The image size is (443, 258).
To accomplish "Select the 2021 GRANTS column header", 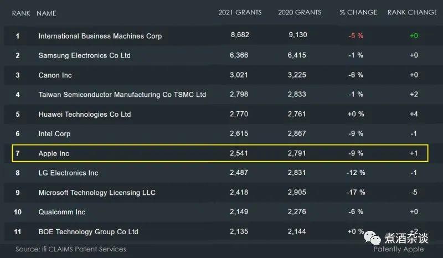I will pyautogui.click(x=240, y=12).
